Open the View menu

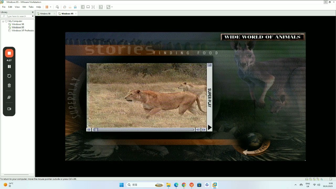(17, 7)
